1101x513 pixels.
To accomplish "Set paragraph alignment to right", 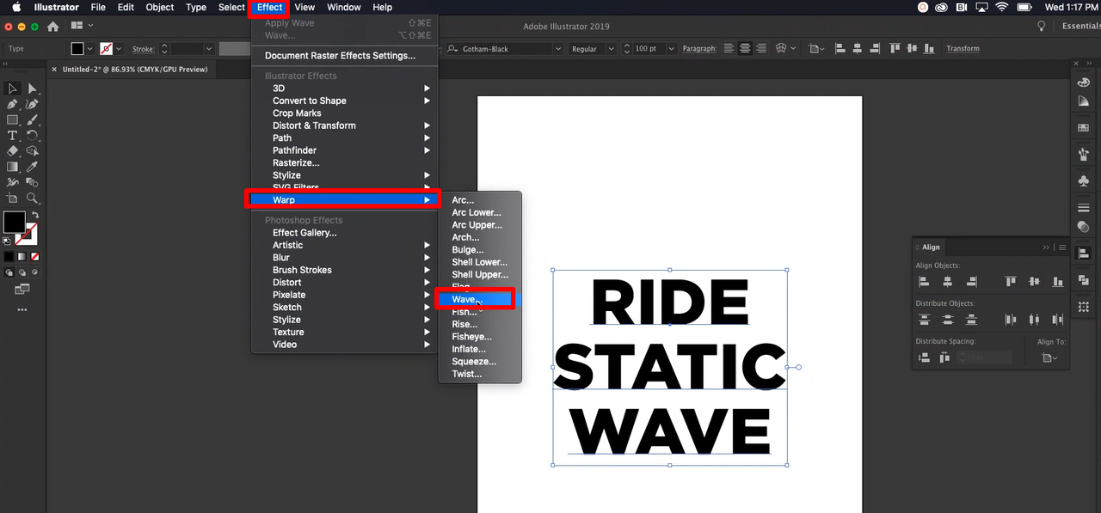I will coord(760,49).
